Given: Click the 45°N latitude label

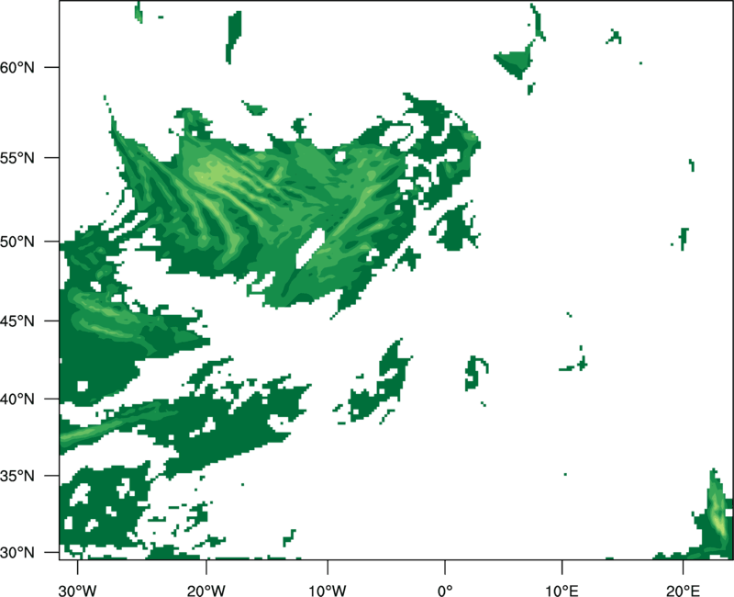Looking at the screenshot, I should coord(17,321).
